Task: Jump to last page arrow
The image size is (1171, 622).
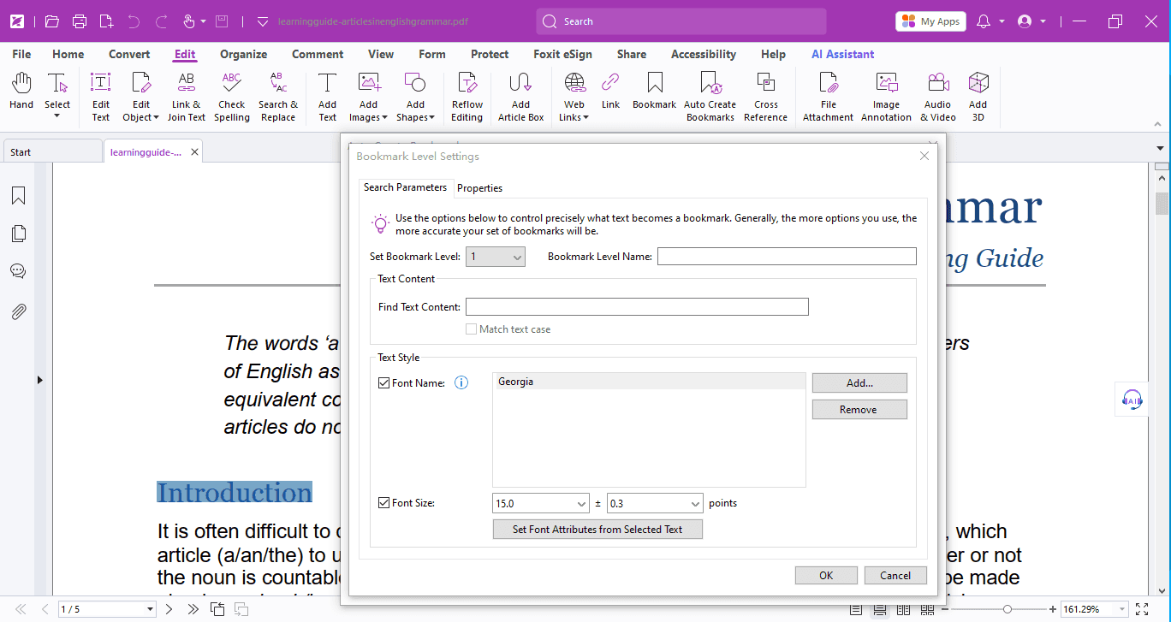Action: click(x=193, y=609)
